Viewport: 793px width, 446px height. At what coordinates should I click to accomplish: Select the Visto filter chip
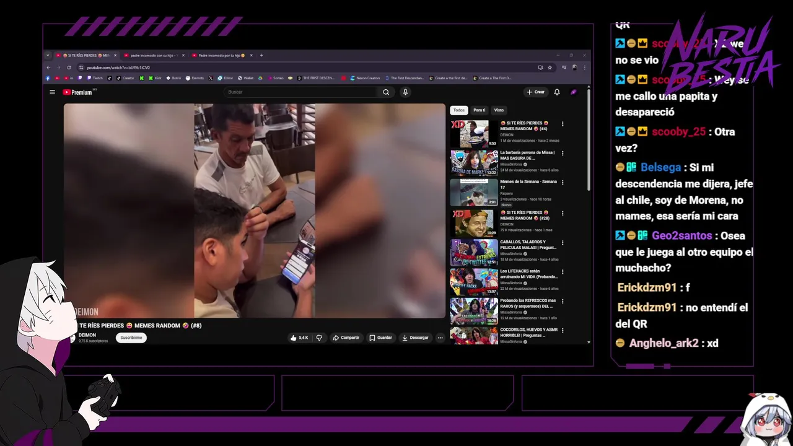[x=499, y=110]
